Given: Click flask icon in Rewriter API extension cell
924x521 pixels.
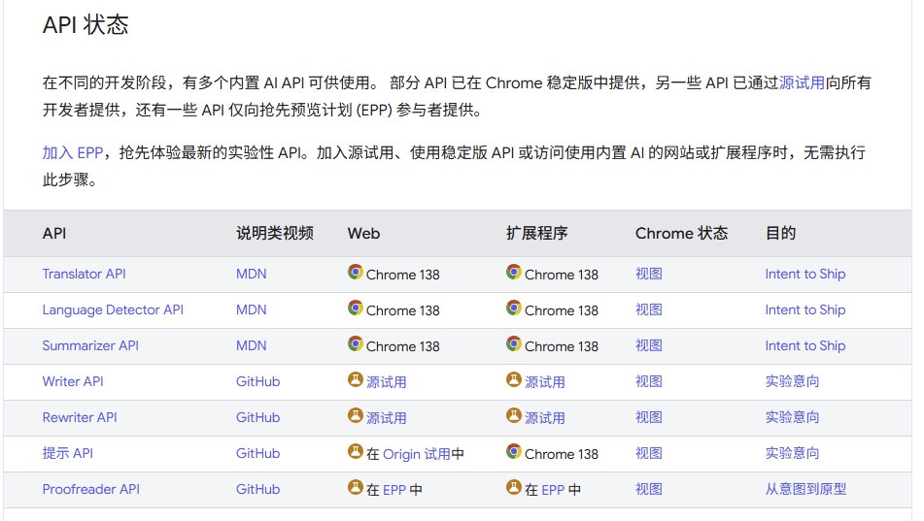Looking at the screenshot, I should pos(514,415).
